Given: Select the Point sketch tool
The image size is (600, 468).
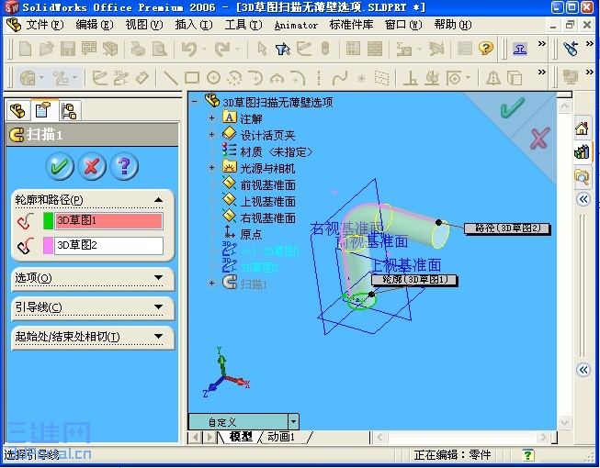Looking at the screenshot, I should coord(361,78).
